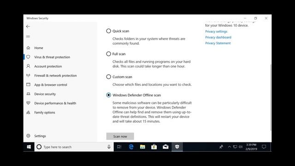Image resolution: width=295 pixels, height=166 pixels.
Task: Open Settings in the sidebar
Action: click(40, 136)
